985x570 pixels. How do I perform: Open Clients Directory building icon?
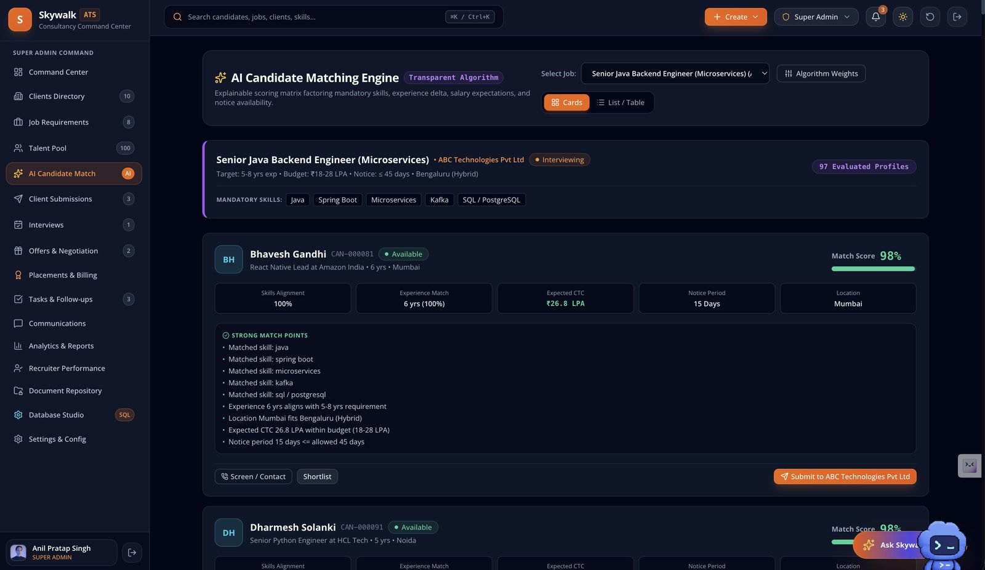click(x=18, y=96)
